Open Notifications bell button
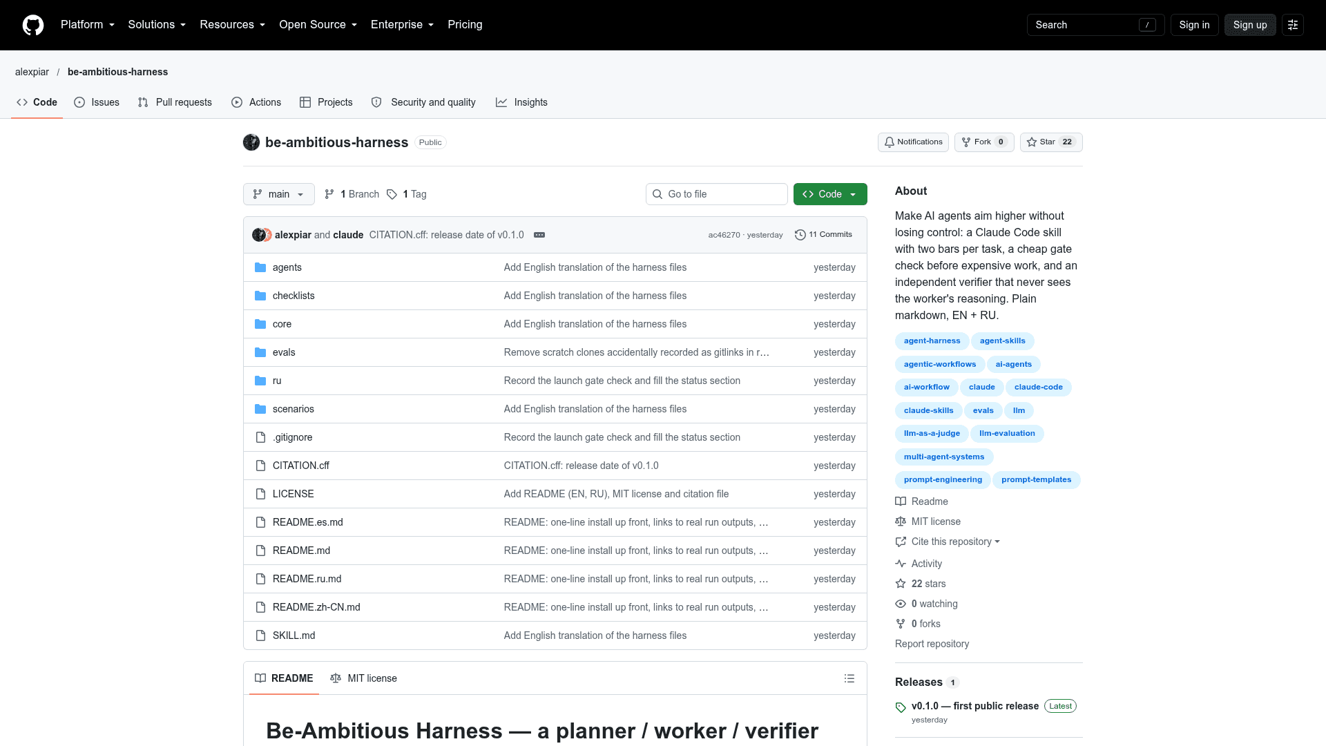Image resolution: width=1326 pixels, height=746 pixels. [913, 142]
